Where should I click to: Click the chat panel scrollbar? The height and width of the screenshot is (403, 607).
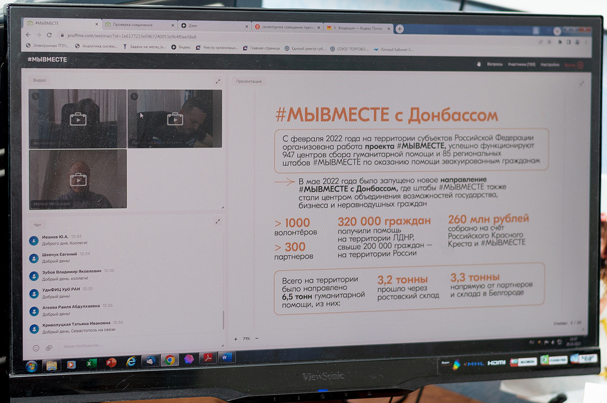[223, 320]
